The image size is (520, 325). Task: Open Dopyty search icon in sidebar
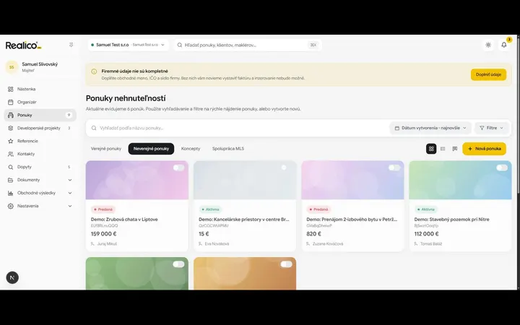[x=11, y=167]
